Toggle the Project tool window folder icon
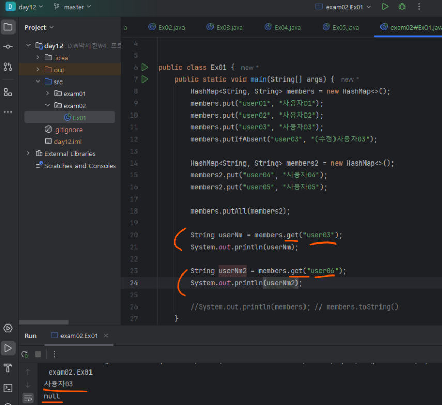 [x=8, y=27]
